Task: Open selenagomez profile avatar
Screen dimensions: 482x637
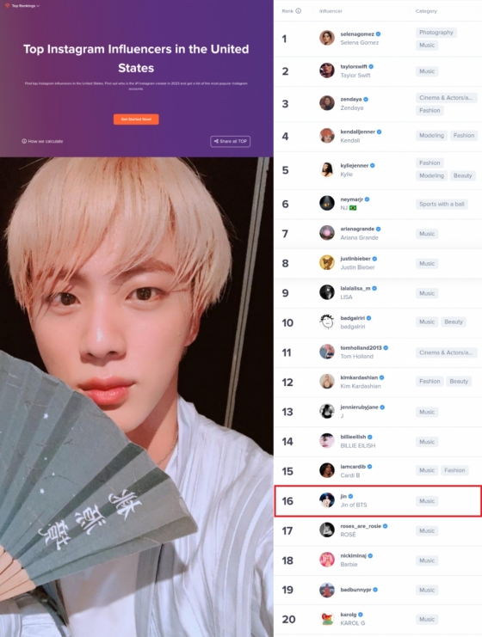Action: click(326, 38)
